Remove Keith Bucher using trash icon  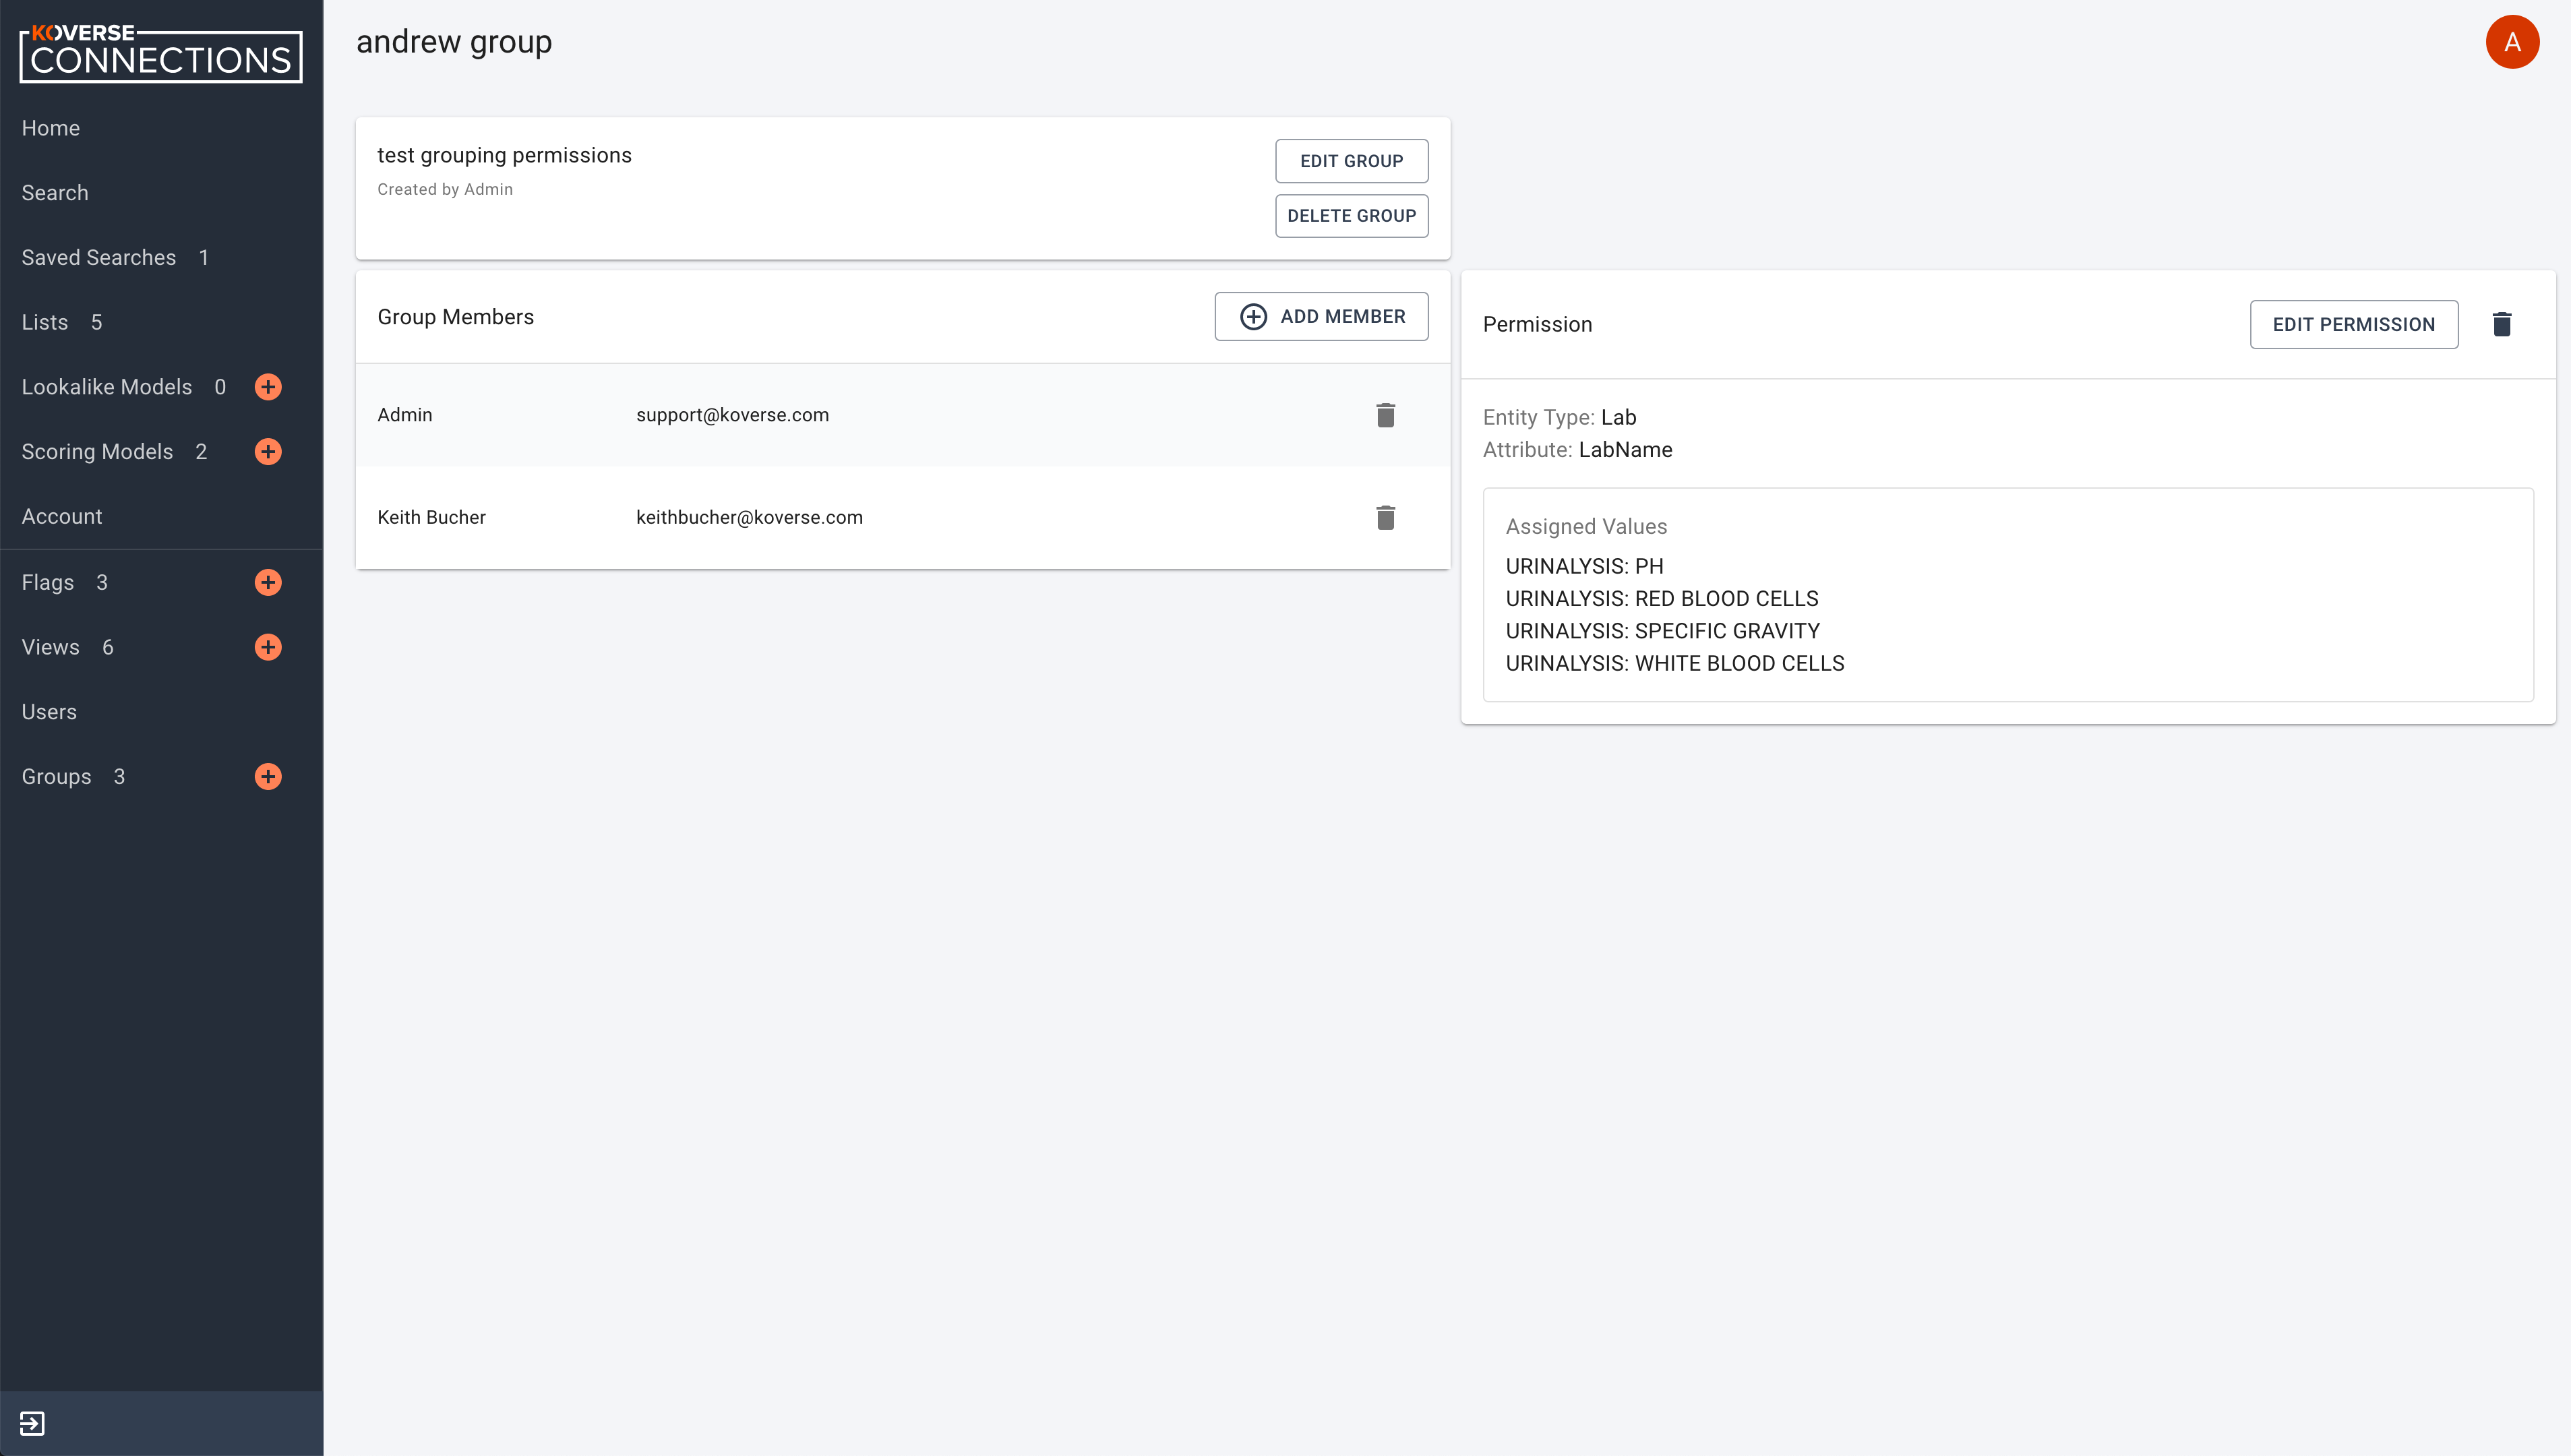(x=1385, y=517)
